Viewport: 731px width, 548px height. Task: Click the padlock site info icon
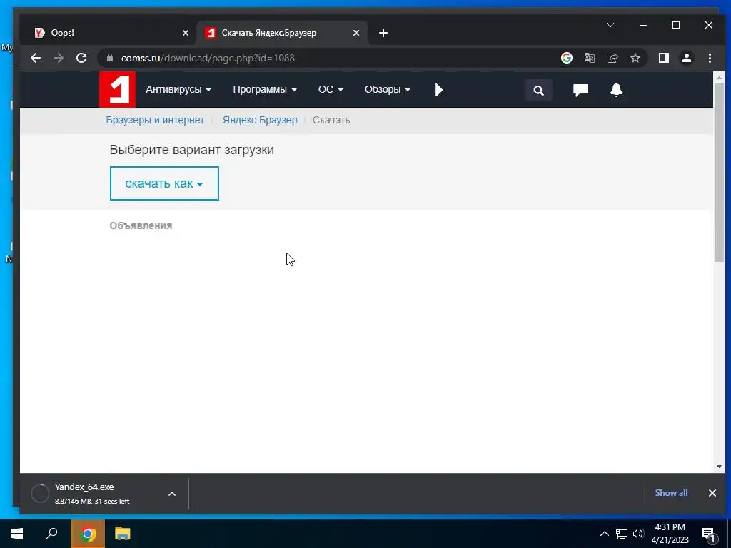[x=110, y=58]
